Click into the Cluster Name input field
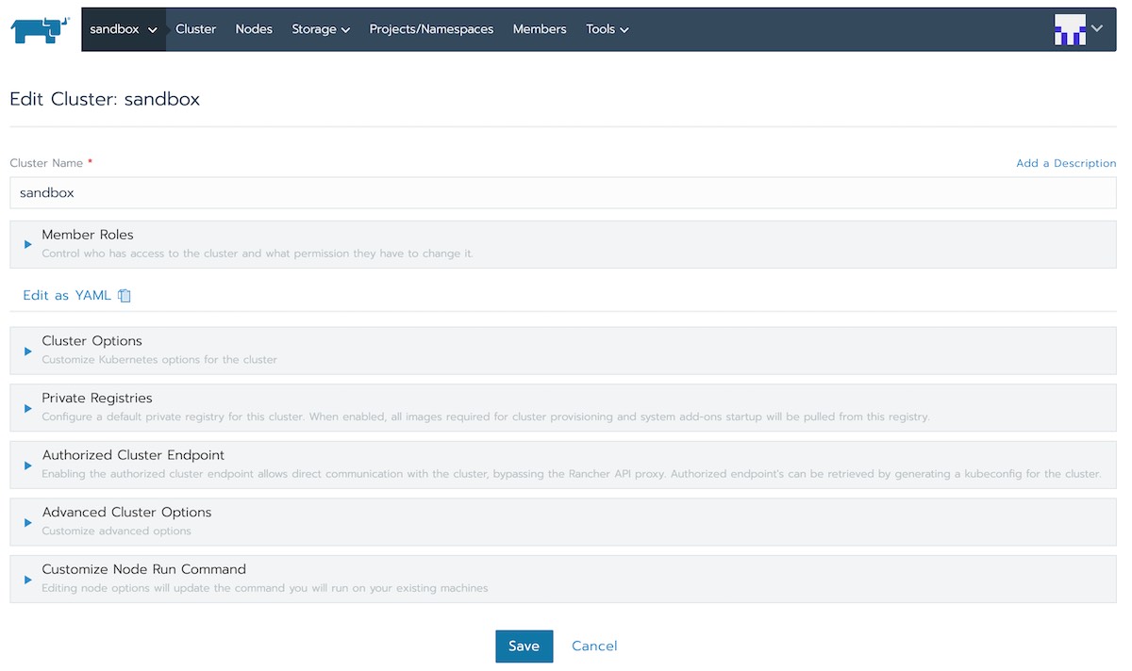Screen dimensions: 1132x671 pos(562,192)
